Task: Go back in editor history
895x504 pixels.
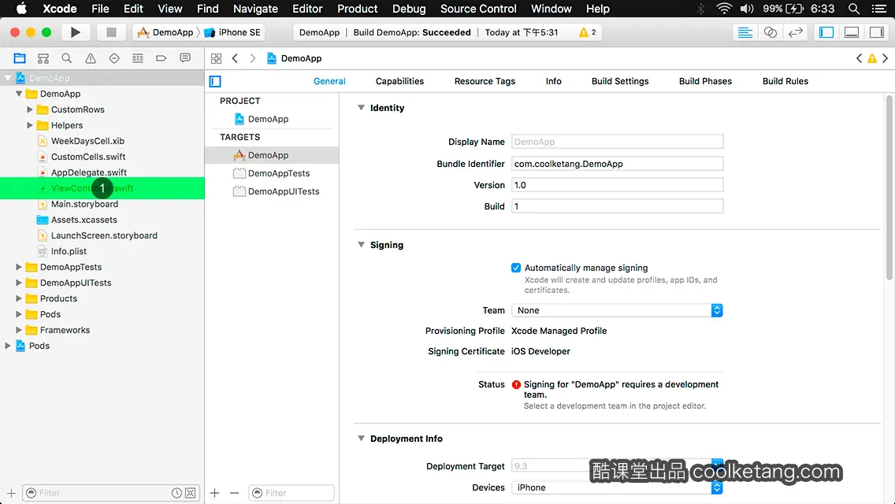Action: coord(235,58)
